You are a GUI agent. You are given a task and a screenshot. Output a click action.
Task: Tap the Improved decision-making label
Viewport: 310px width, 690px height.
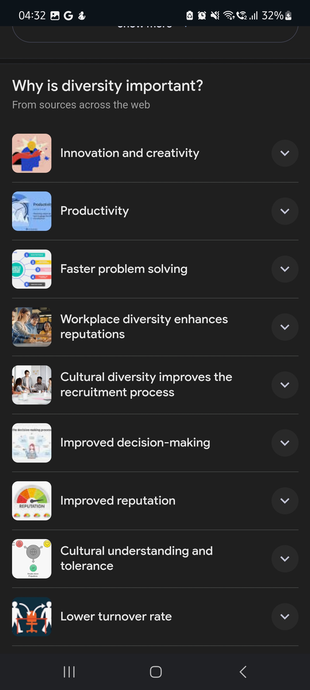click(x=135, y=443)
